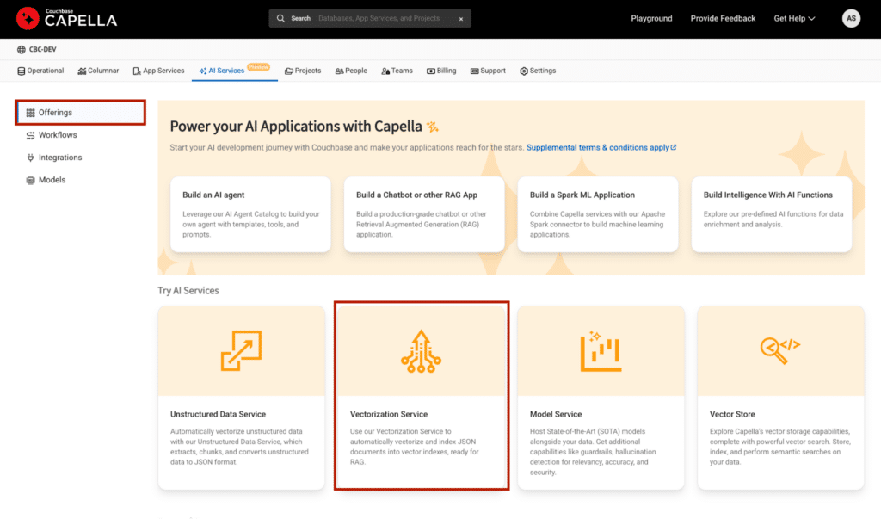Image resolution: width=881 pixels, height=519 pixels.
Task: Select the CBC-DEV organization name
Action: click(43, 49)
